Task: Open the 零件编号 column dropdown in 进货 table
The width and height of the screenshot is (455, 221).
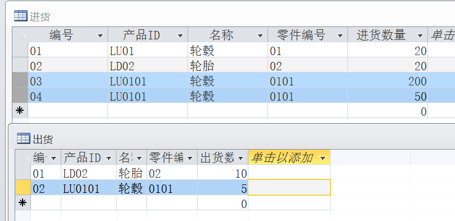Action: coord(340,35)
